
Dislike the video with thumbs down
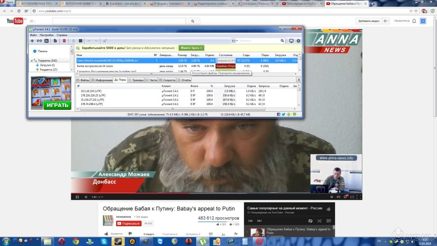pos(130,234)
